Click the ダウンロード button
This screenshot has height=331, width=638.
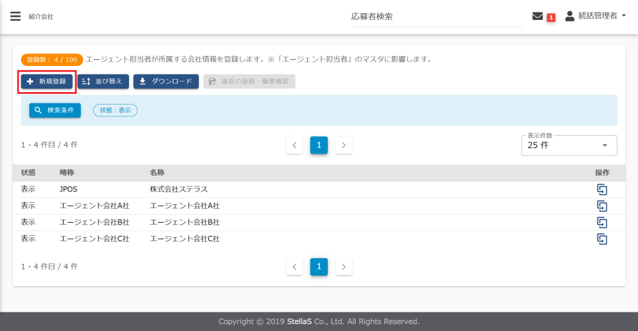tap(166, 82)
